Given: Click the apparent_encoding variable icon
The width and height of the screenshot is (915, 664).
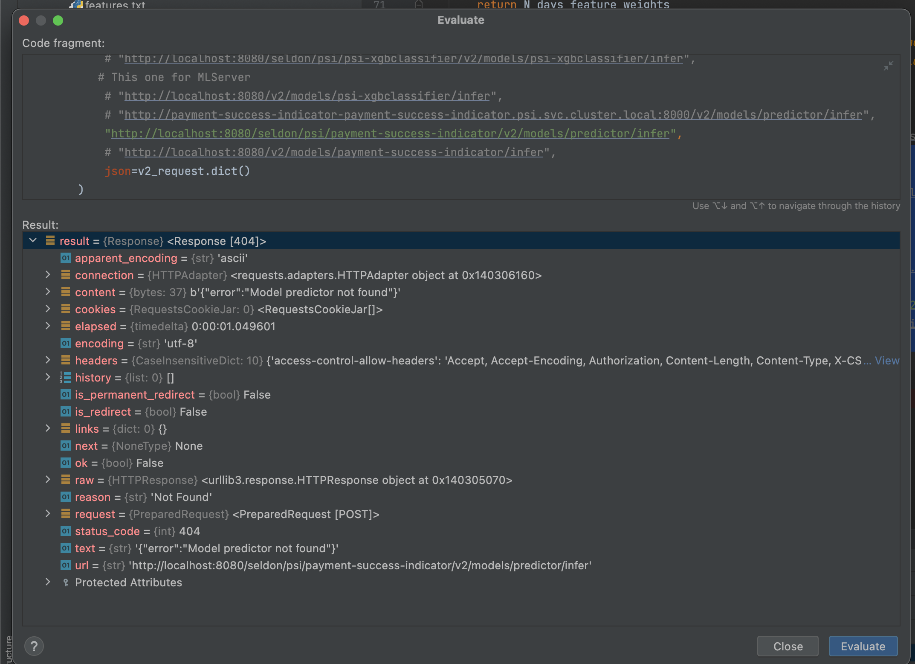Looking at the screenshot, I should pos(66,258).
